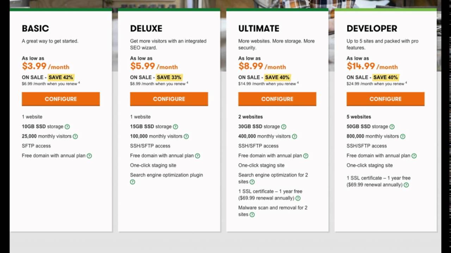Select CONFIGURE for the Ultimate plan
This screenshot has width=451, height=253.
[x=277, y=99]
